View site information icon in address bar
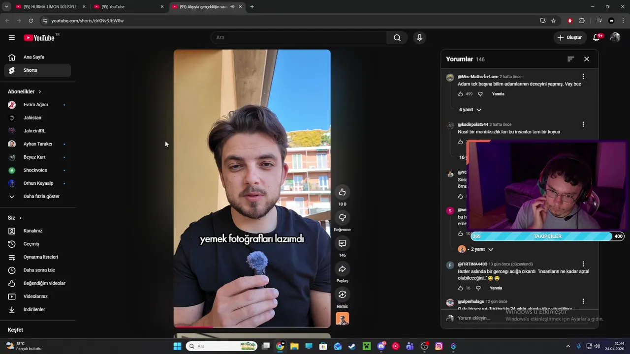The height and width of the screenshot is (354, 630). [x=45, y=21]
